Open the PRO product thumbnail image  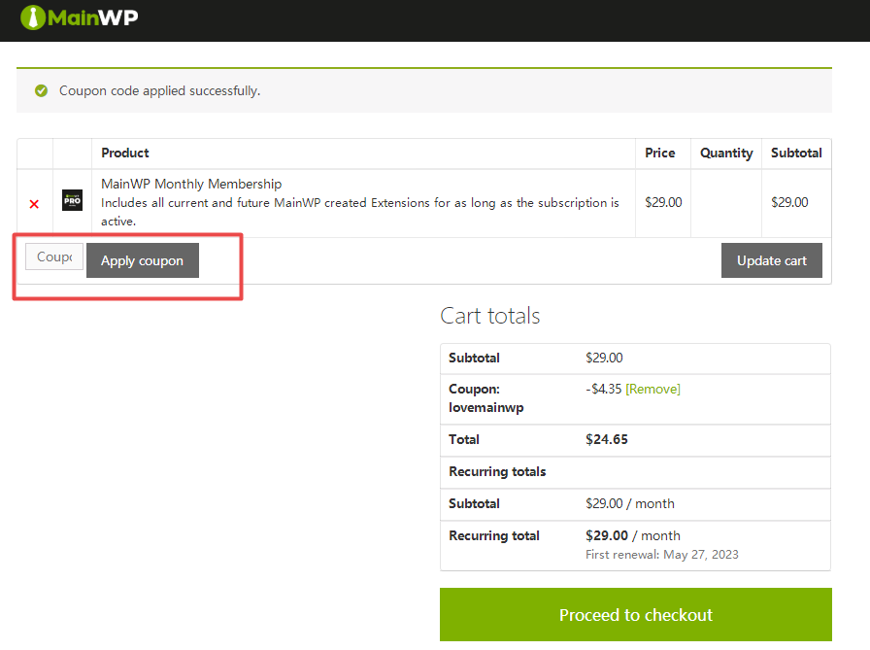(72, 201)
